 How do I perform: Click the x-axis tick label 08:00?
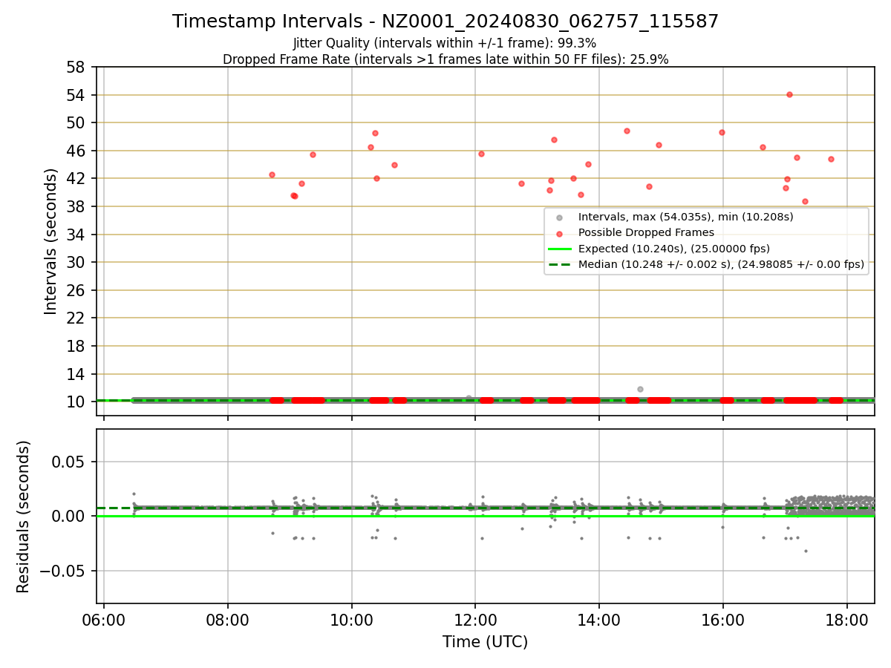pos(228,618)
